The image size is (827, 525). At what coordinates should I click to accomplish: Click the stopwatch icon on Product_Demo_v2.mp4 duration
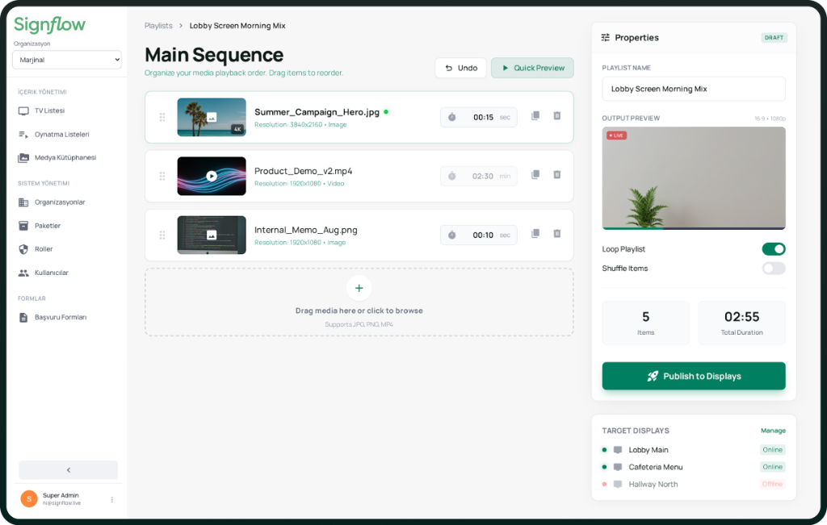(452, 175)
